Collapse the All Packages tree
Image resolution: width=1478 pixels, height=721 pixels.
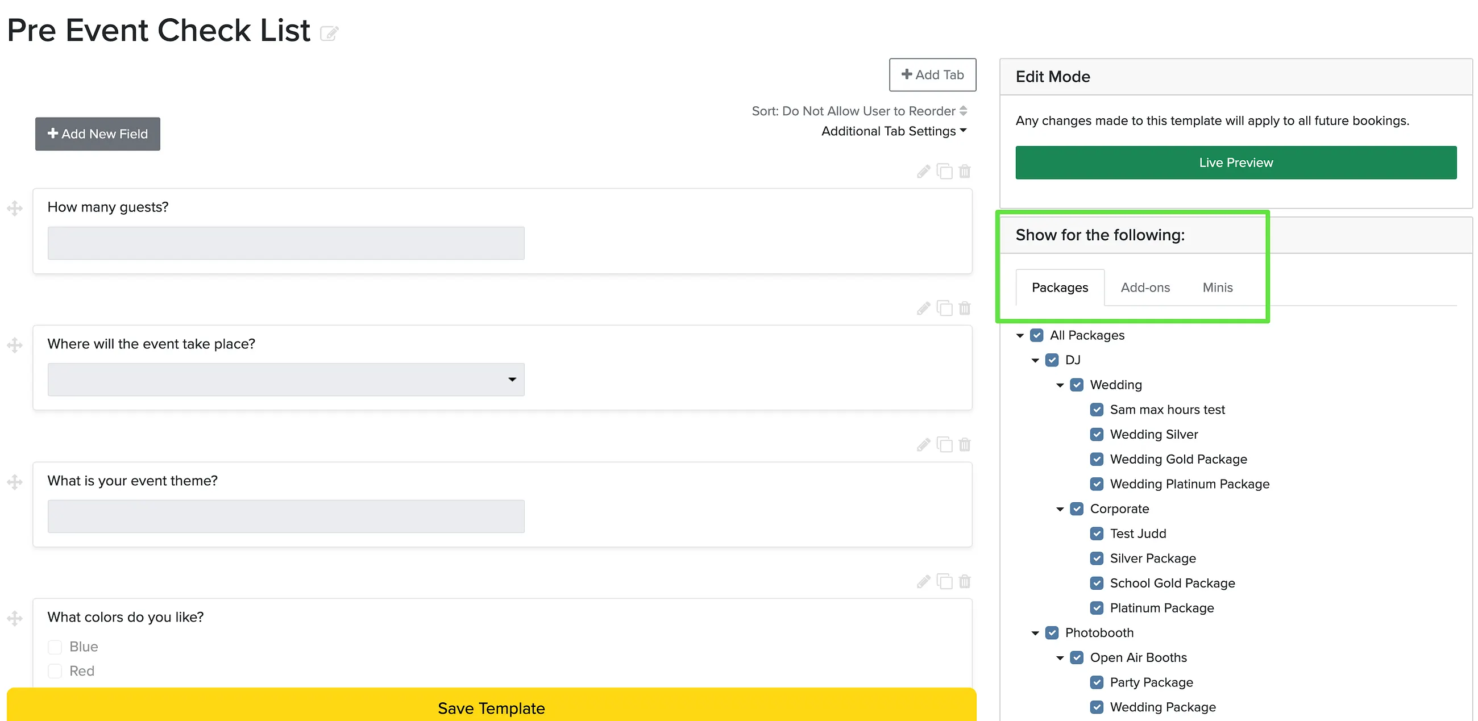pyautogui.click(x=1020, y=336)
